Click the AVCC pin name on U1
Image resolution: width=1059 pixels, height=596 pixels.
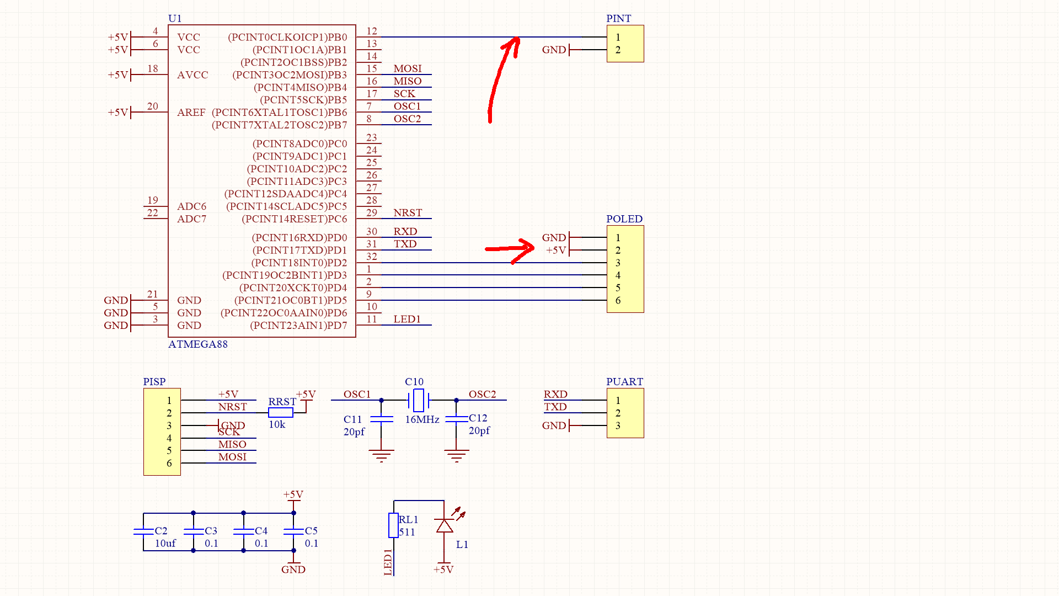(x=192, y=74)
